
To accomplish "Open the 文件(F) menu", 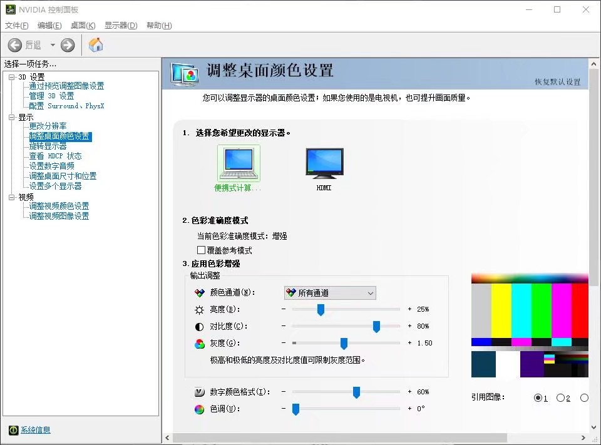I will pos(16,25).
